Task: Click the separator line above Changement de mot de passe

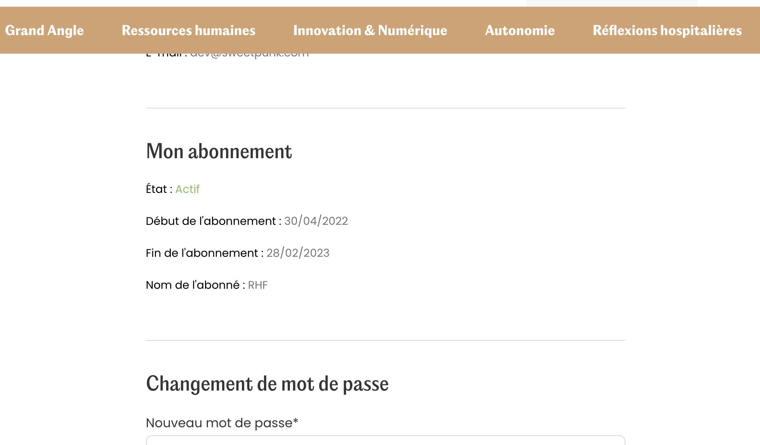Action: tap(385, 340)
